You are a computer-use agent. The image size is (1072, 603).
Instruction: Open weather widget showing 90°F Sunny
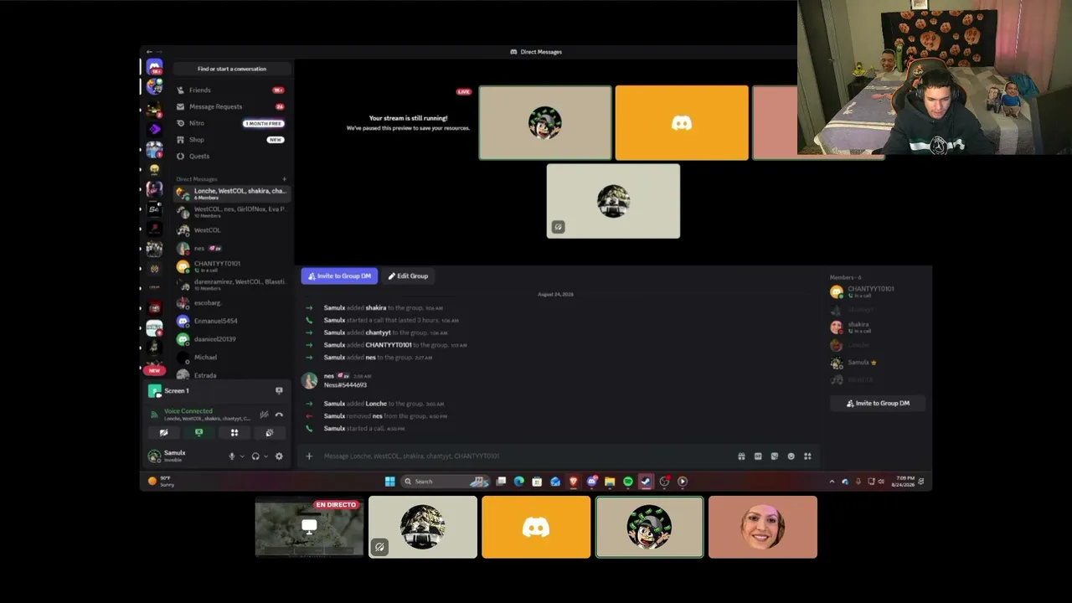pyautogui.click(x=161, y=482)
